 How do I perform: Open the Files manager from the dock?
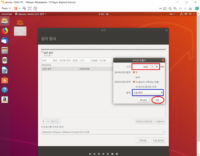pyautogui.click(x=5, y=51)
